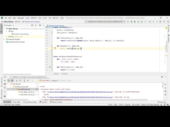Click the profiler run icon
This screenshot has height=127, width=170.
pyautogui.click(x=138, y=22)
